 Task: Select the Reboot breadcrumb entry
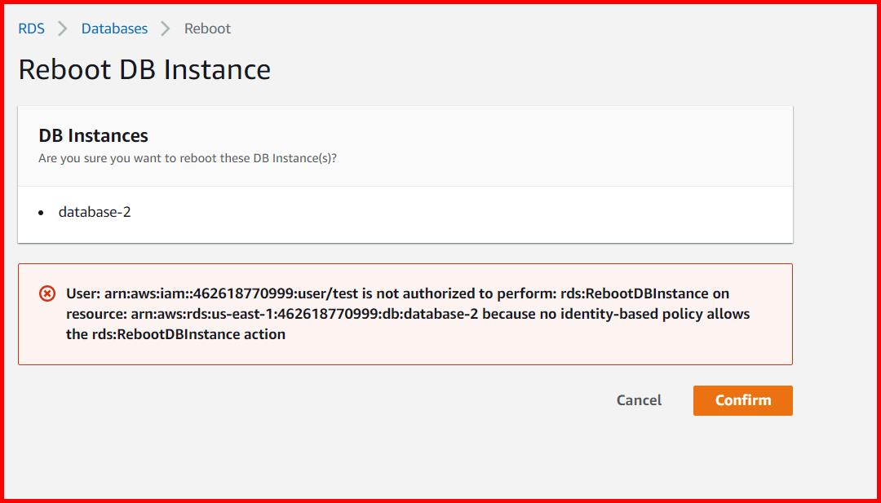click(207, 28)
